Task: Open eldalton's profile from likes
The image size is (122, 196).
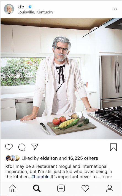Action: pyautogui.click(x=49, y=158)
